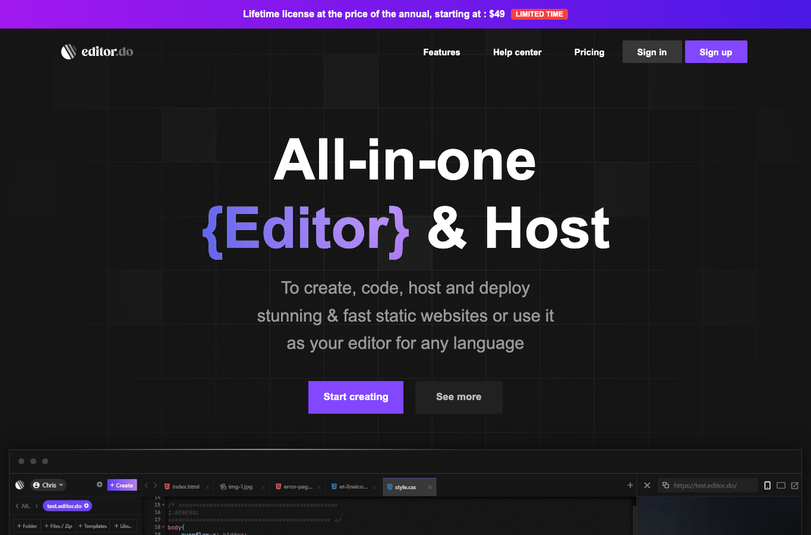Click the 1.GENERAL comment line in code

(x=184, y=512)
